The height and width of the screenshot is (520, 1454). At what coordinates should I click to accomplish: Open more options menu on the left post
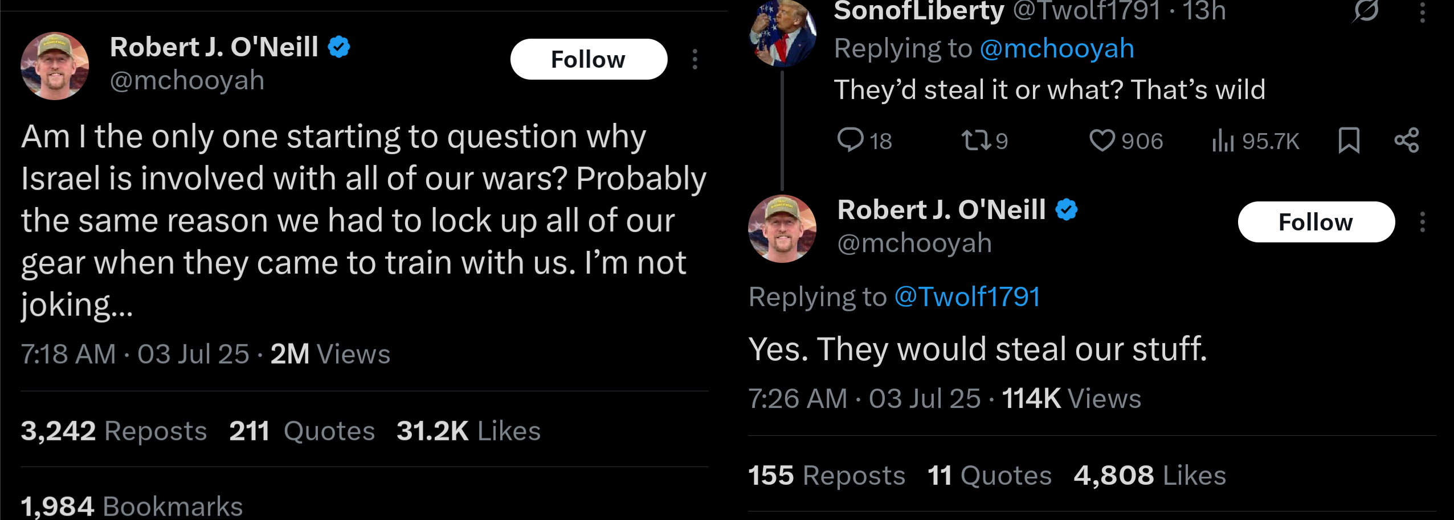point(695,59)
